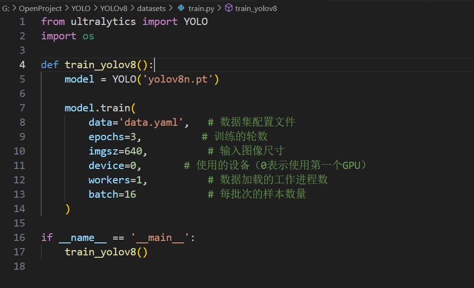Click the device=0 argument
Screen dimensions: 474x288
(112, 166)
